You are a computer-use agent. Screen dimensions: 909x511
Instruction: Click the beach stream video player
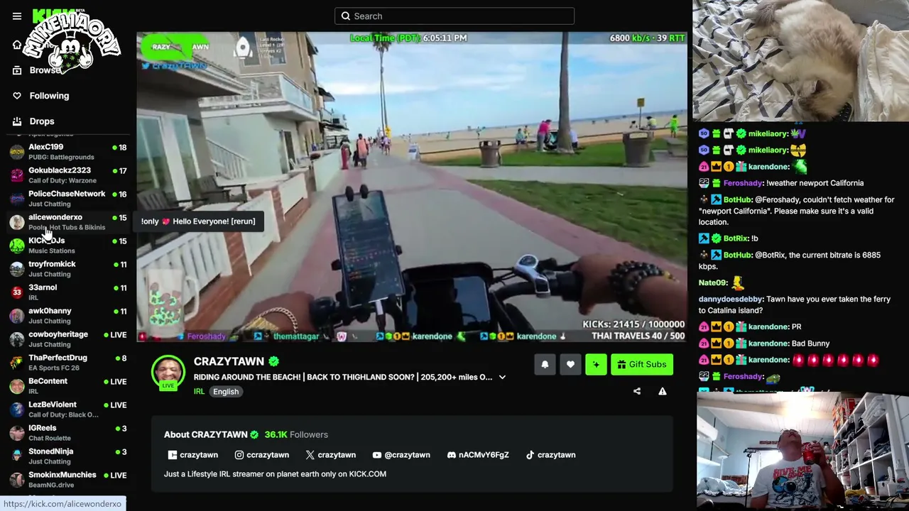click(412, 187)
